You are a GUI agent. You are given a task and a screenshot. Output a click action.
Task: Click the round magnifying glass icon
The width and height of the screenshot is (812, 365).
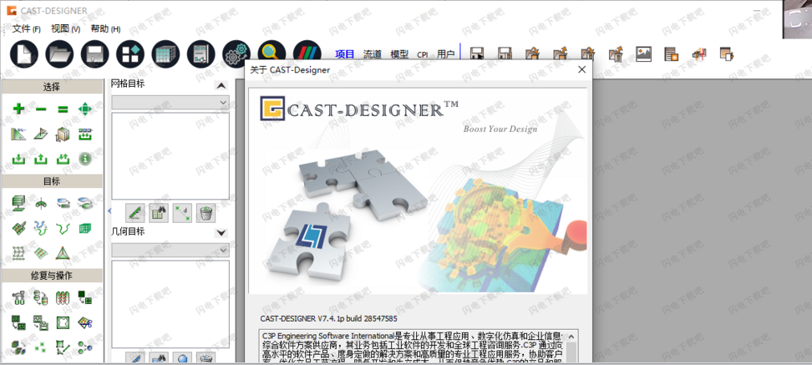(x=272, y=53)
